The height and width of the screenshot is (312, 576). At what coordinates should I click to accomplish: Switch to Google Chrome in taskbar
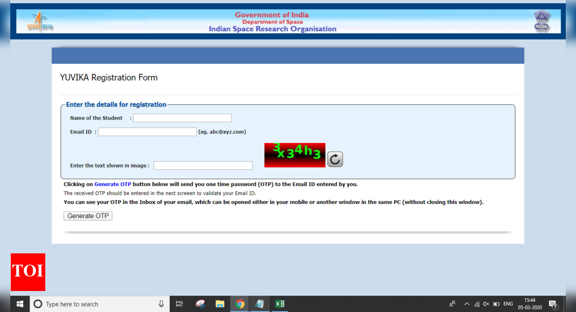(x=240, y=304)
